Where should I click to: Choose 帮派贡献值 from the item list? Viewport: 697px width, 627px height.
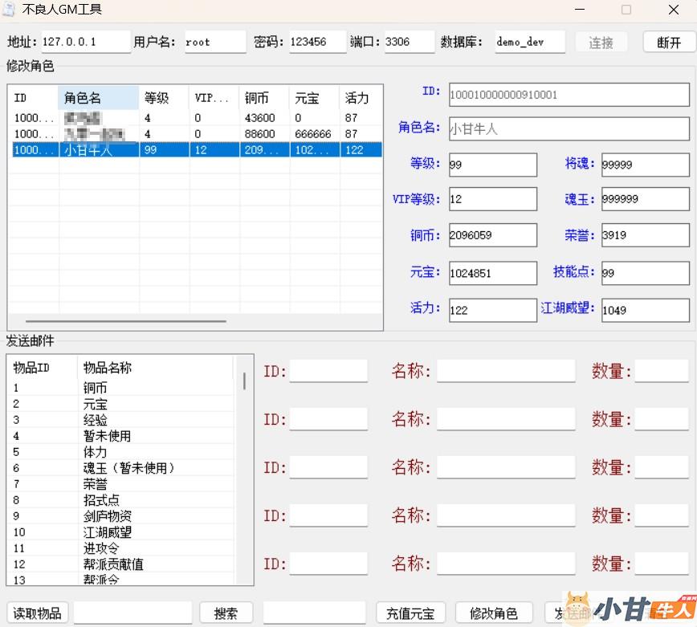pyautogui.click(x=113, y=564)
